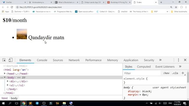Bookmark this page with star icon
Image resolution: width=189 pixels, height=106 pixels.
point(176,7)
